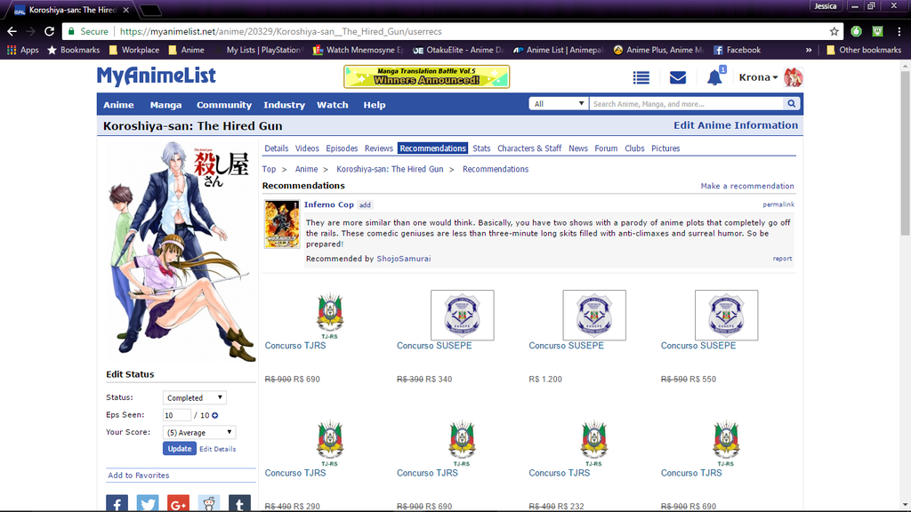Image resolution: width=911 pixels, height=512 pixels.
Task: Click the Manga Translation Battle banner
Action: pyautogui.click(x=426, y=76)
